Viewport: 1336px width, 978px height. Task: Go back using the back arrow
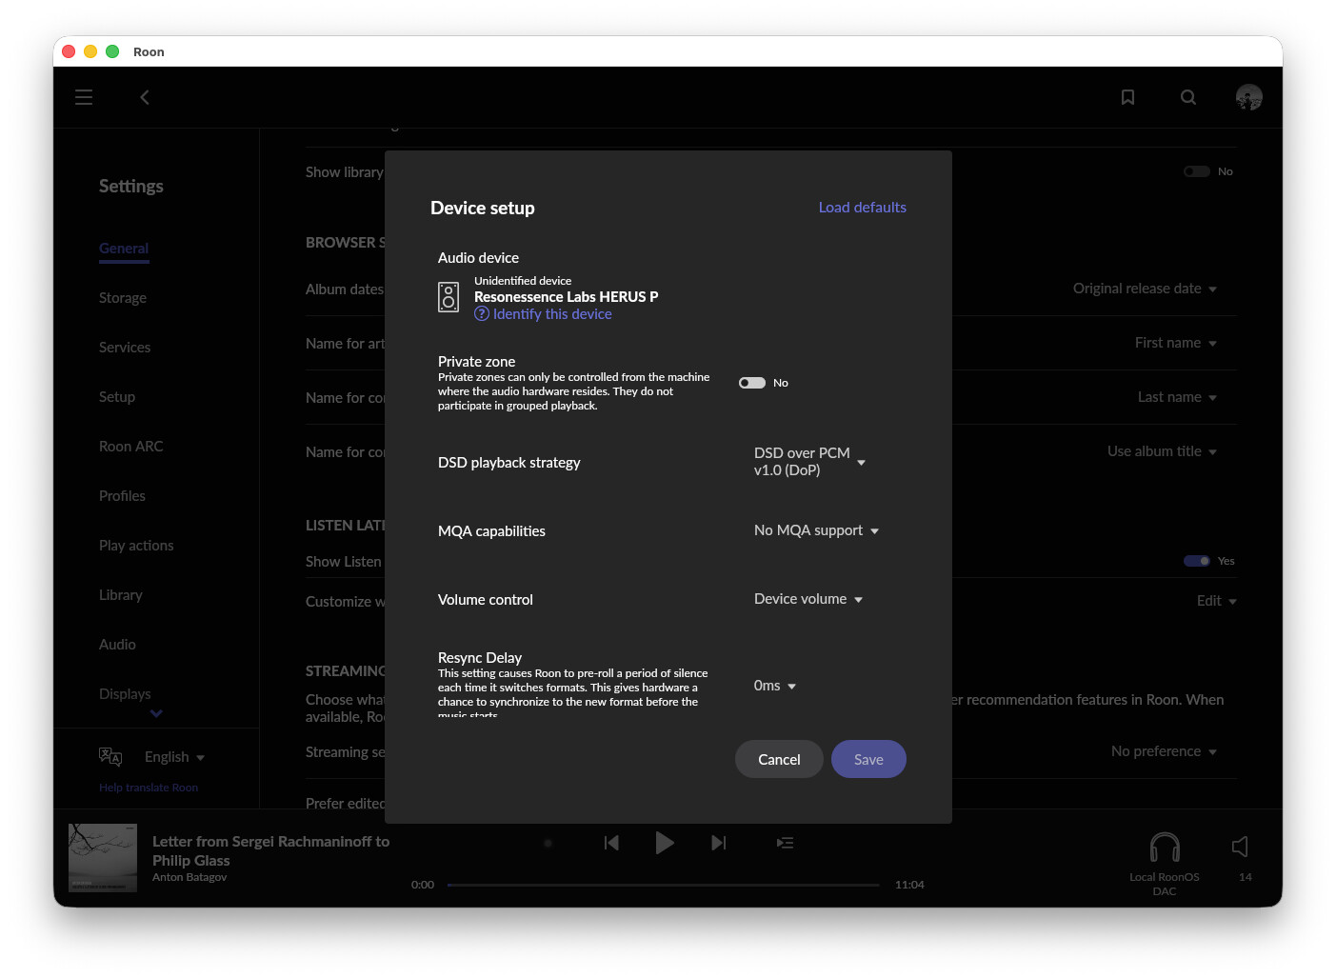tap(145, 97)
